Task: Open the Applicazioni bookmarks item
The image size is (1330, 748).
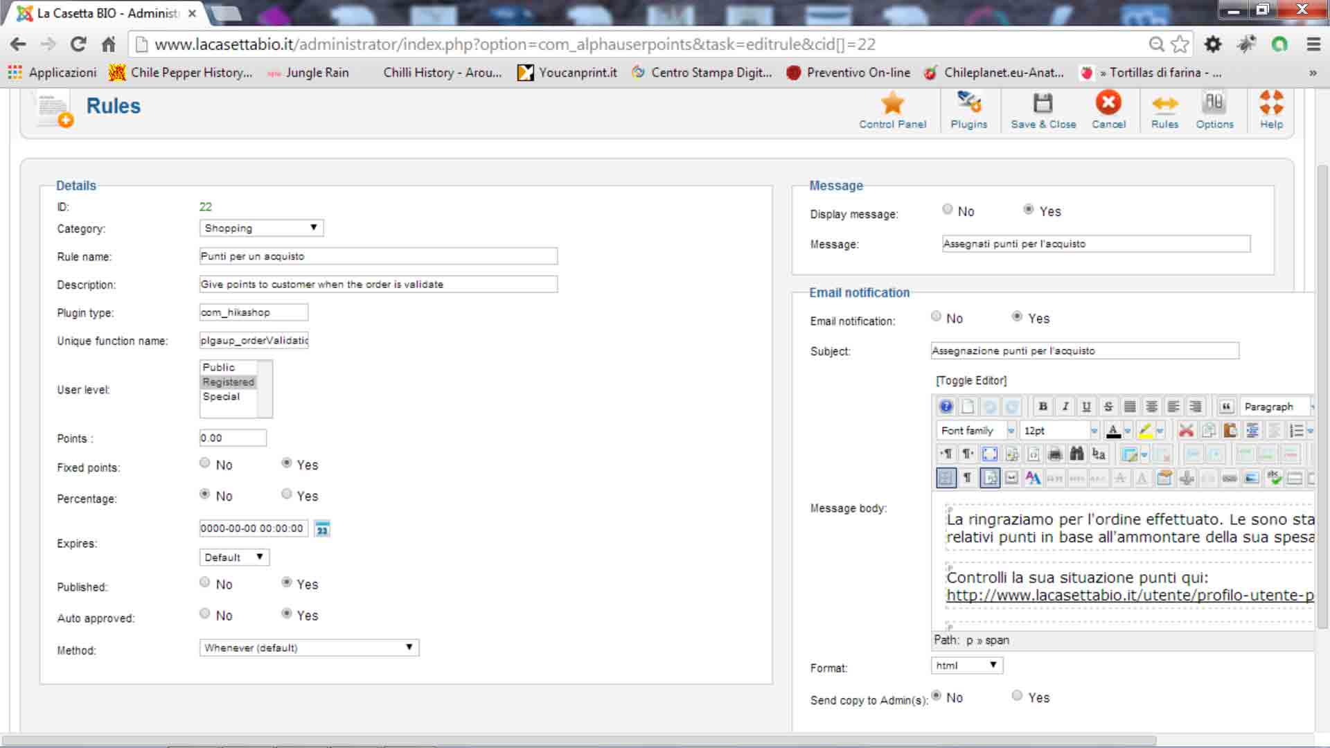Action: point(53,73)
